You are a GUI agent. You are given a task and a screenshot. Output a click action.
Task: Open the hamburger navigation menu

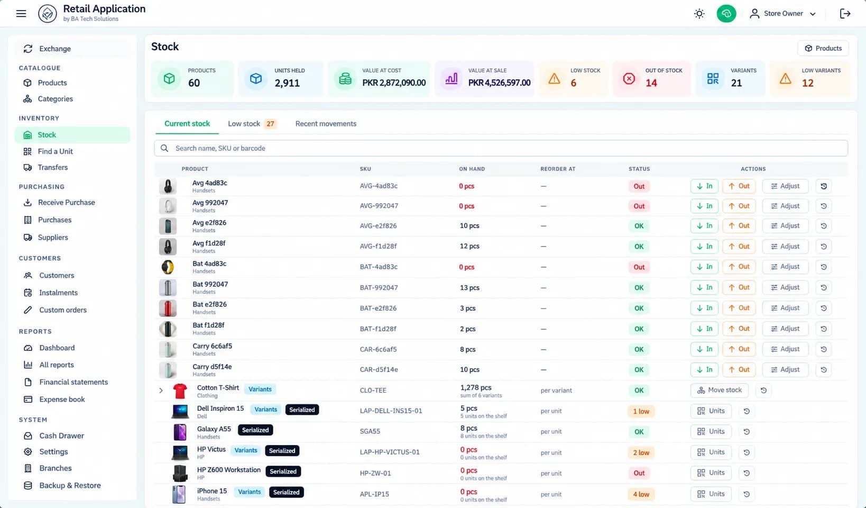point(21,14)
